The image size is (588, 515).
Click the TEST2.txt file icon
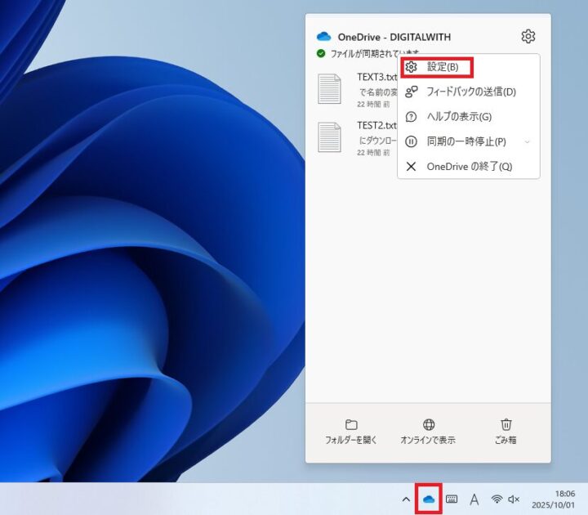pos(330,137)
